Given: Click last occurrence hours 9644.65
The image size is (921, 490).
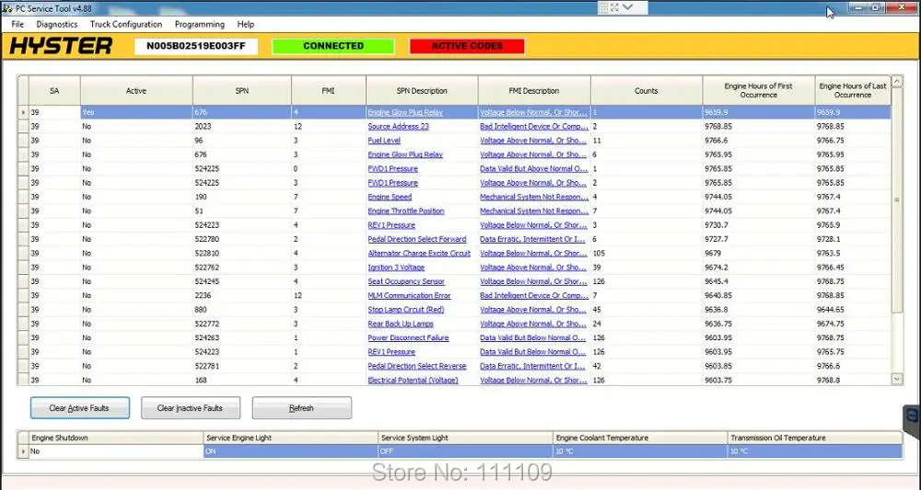Looking at the screenshot, I should [853, 310].
